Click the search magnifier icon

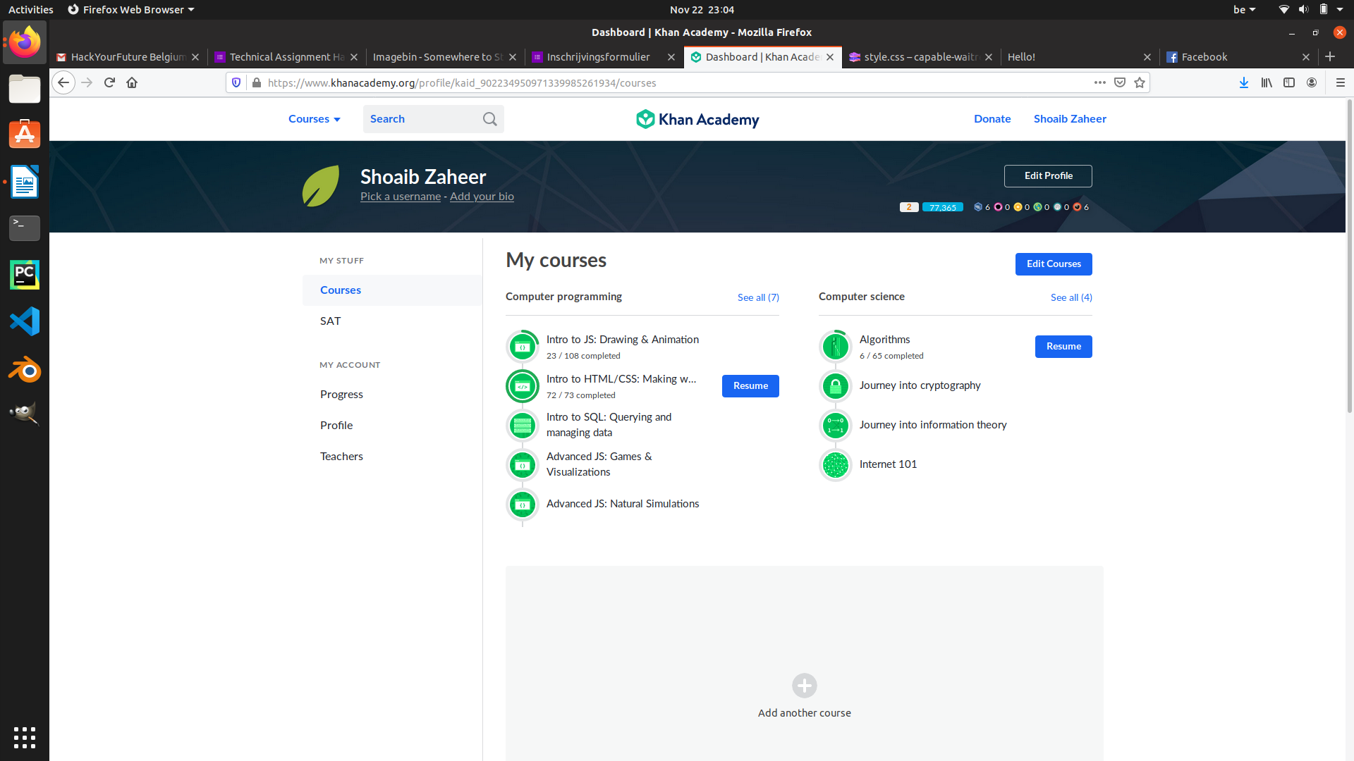pos(490,119)
